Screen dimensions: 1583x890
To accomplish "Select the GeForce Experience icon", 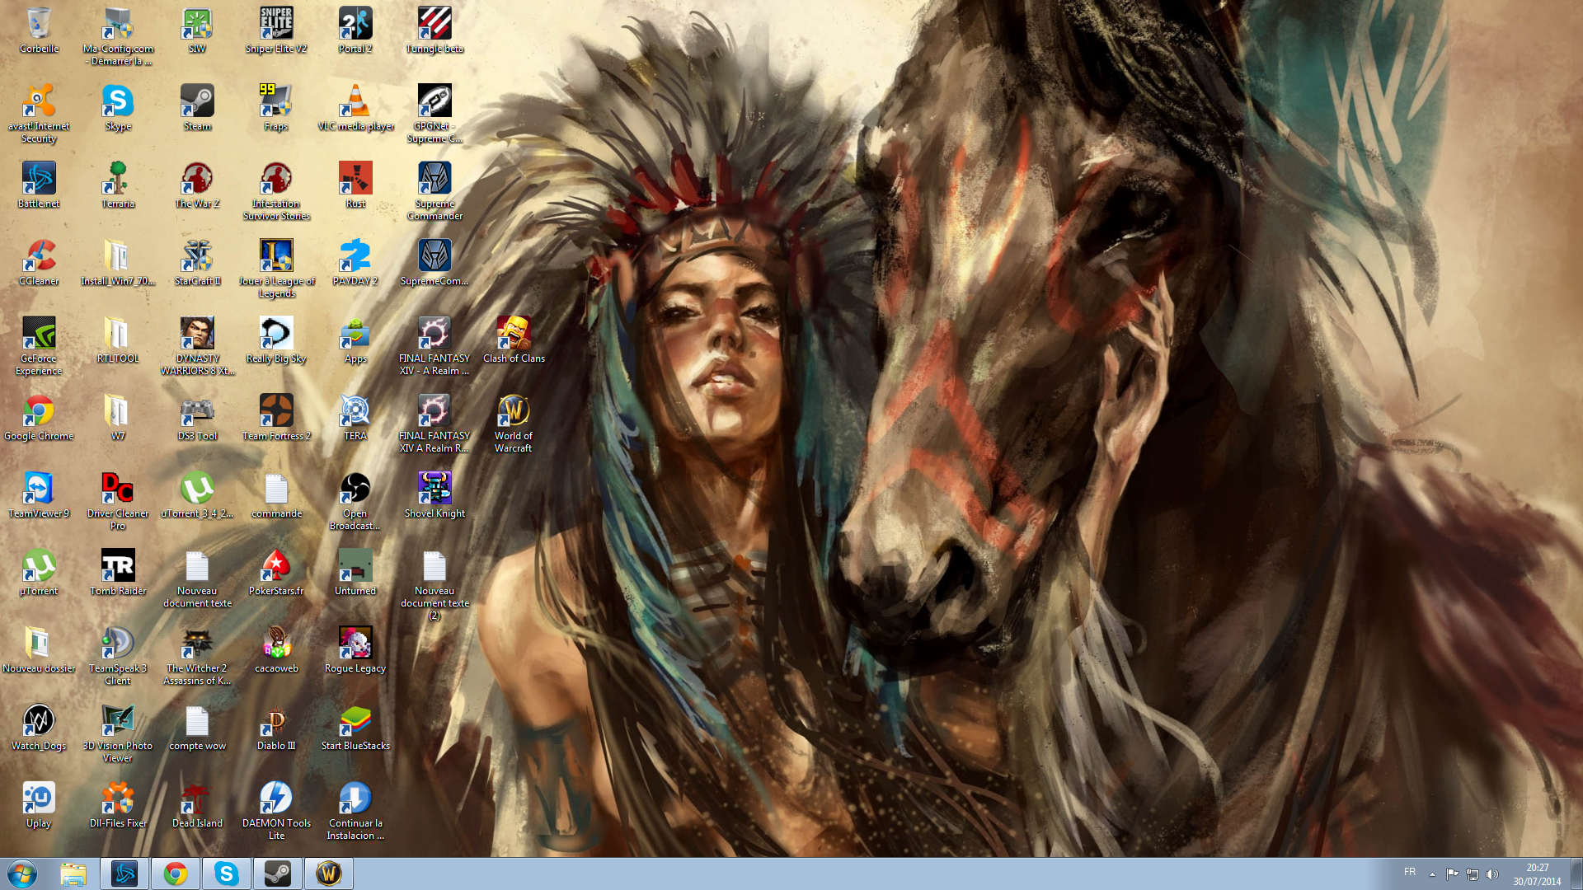I will [x=39, y=346].
